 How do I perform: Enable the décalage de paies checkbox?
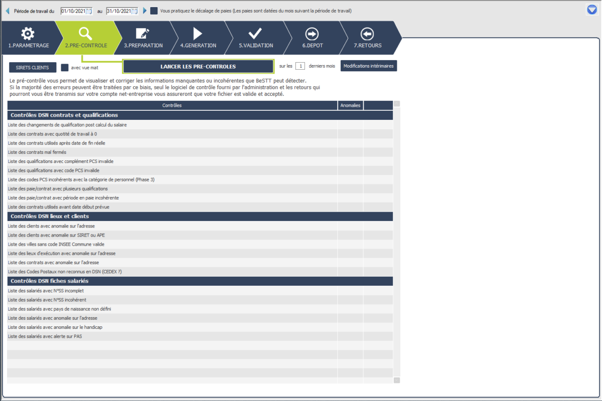[154, 11]
